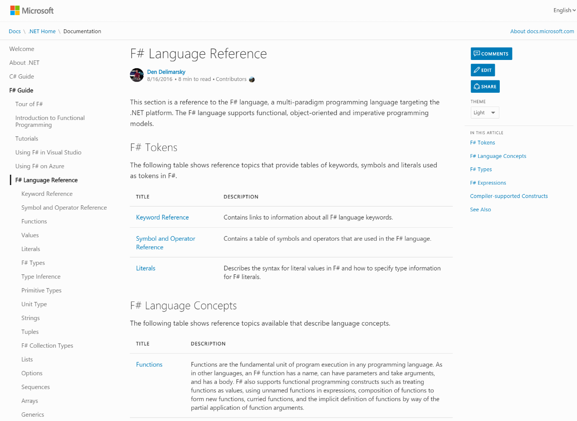The height and width of the screenshot is (421, 577).
Task: Jump to F# Expressions section
Action: tap(488, 183)
